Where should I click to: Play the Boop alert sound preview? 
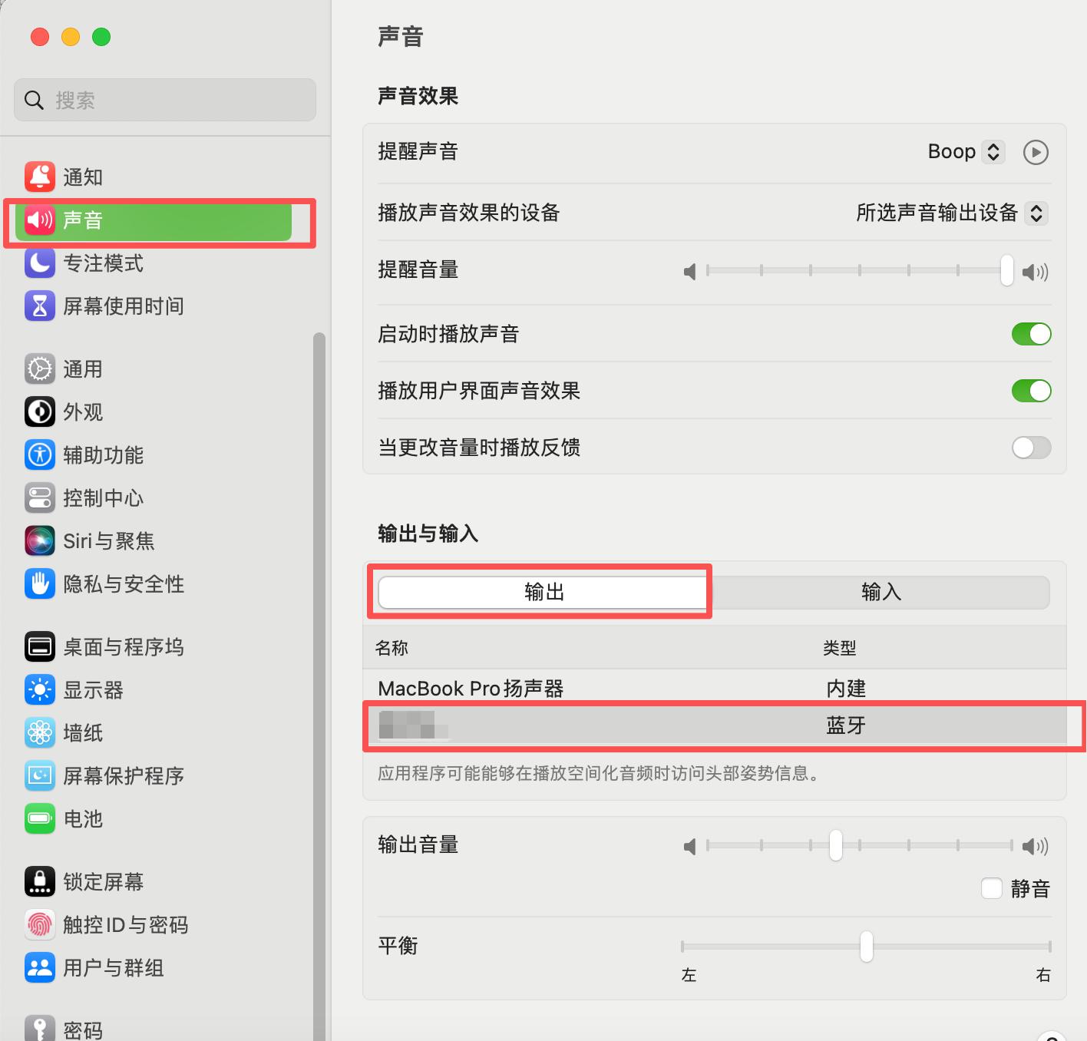point(1036,152)
